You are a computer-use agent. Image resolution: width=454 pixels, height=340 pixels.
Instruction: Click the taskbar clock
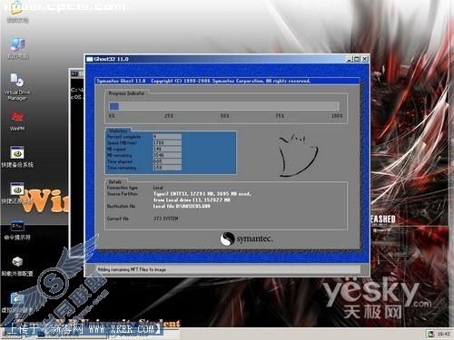tap(443, 334)
